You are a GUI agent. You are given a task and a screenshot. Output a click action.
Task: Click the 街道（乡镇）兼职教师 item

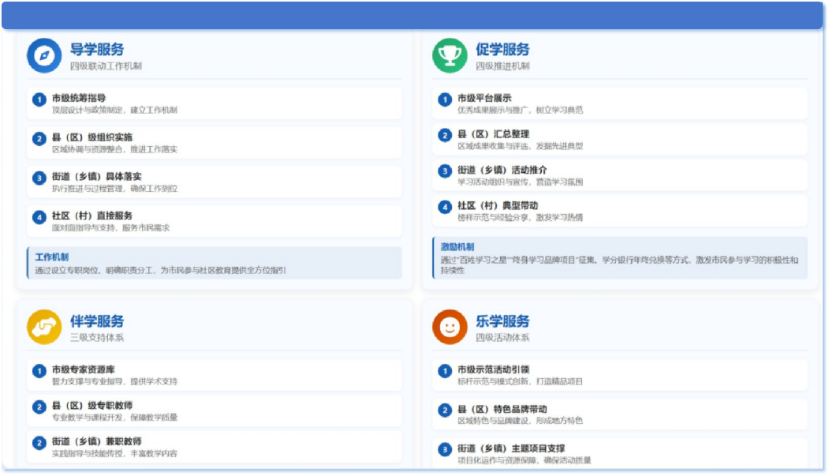pyautogui.click(x=214, y=447)
